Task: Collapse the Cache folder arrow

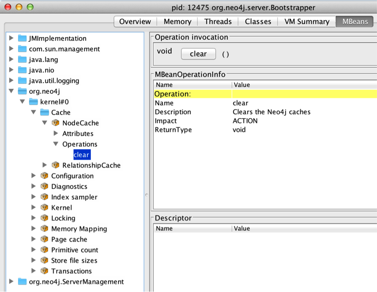Action: click(34, 112)
